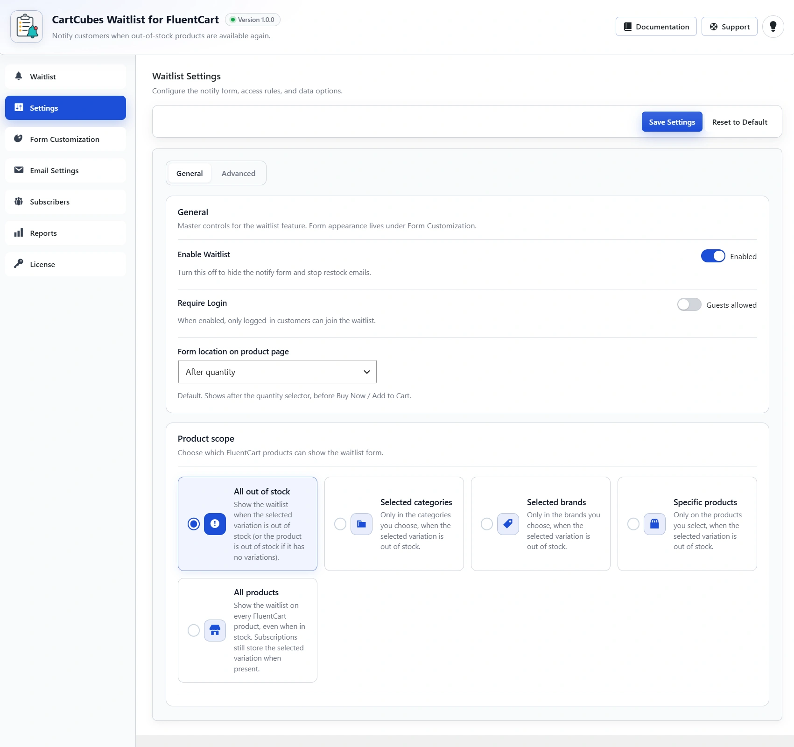Click the Guests allowed label
Image resolution: width=794 pixels, height=747 pixels.
(731, 305)
